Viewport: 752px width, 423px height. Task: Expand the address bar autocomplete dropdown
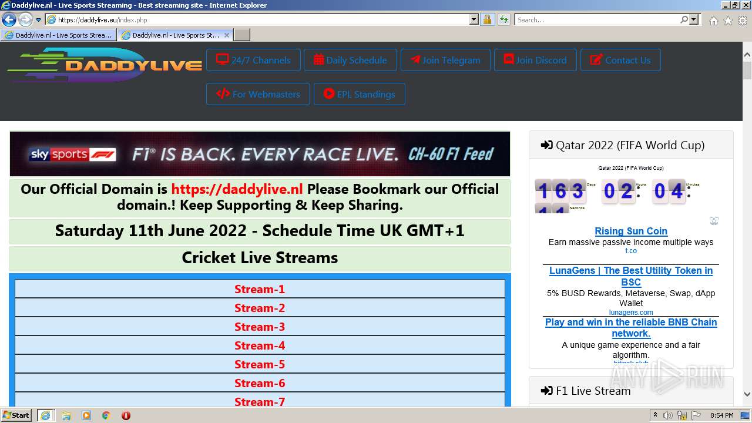pos(474,19)
